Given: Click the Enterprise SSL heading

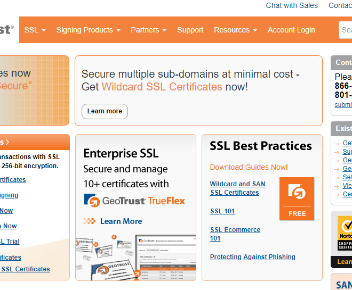Looking at the screenshot, I should point(121,153).
